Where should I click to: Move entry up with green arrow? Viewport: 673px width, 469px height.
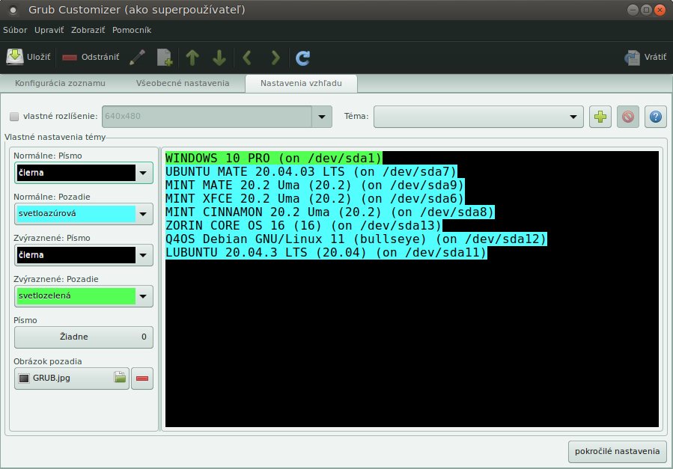pos(192,57)
